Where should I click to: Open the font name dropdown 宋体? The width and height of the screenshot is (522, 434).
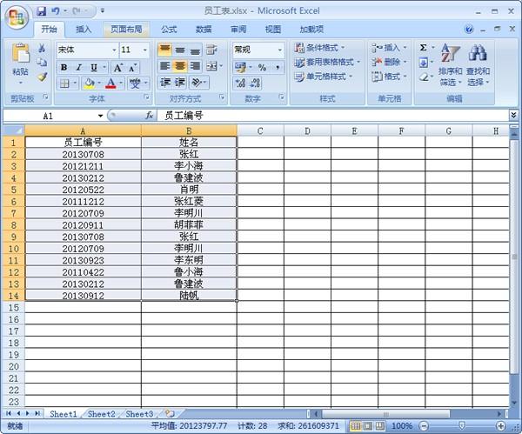click(x=114, y=50)
